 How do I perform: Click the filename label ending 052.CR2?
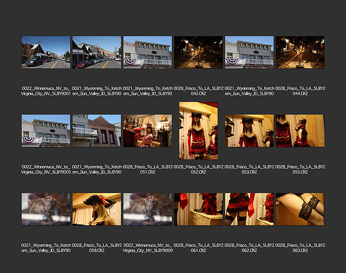point(198,169)
